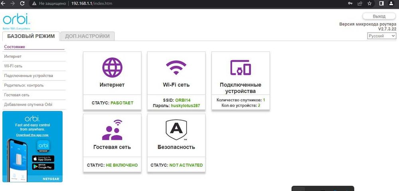399x191 pixels.
Task: Click the password value huskylotus287
Action: [185, 105]
